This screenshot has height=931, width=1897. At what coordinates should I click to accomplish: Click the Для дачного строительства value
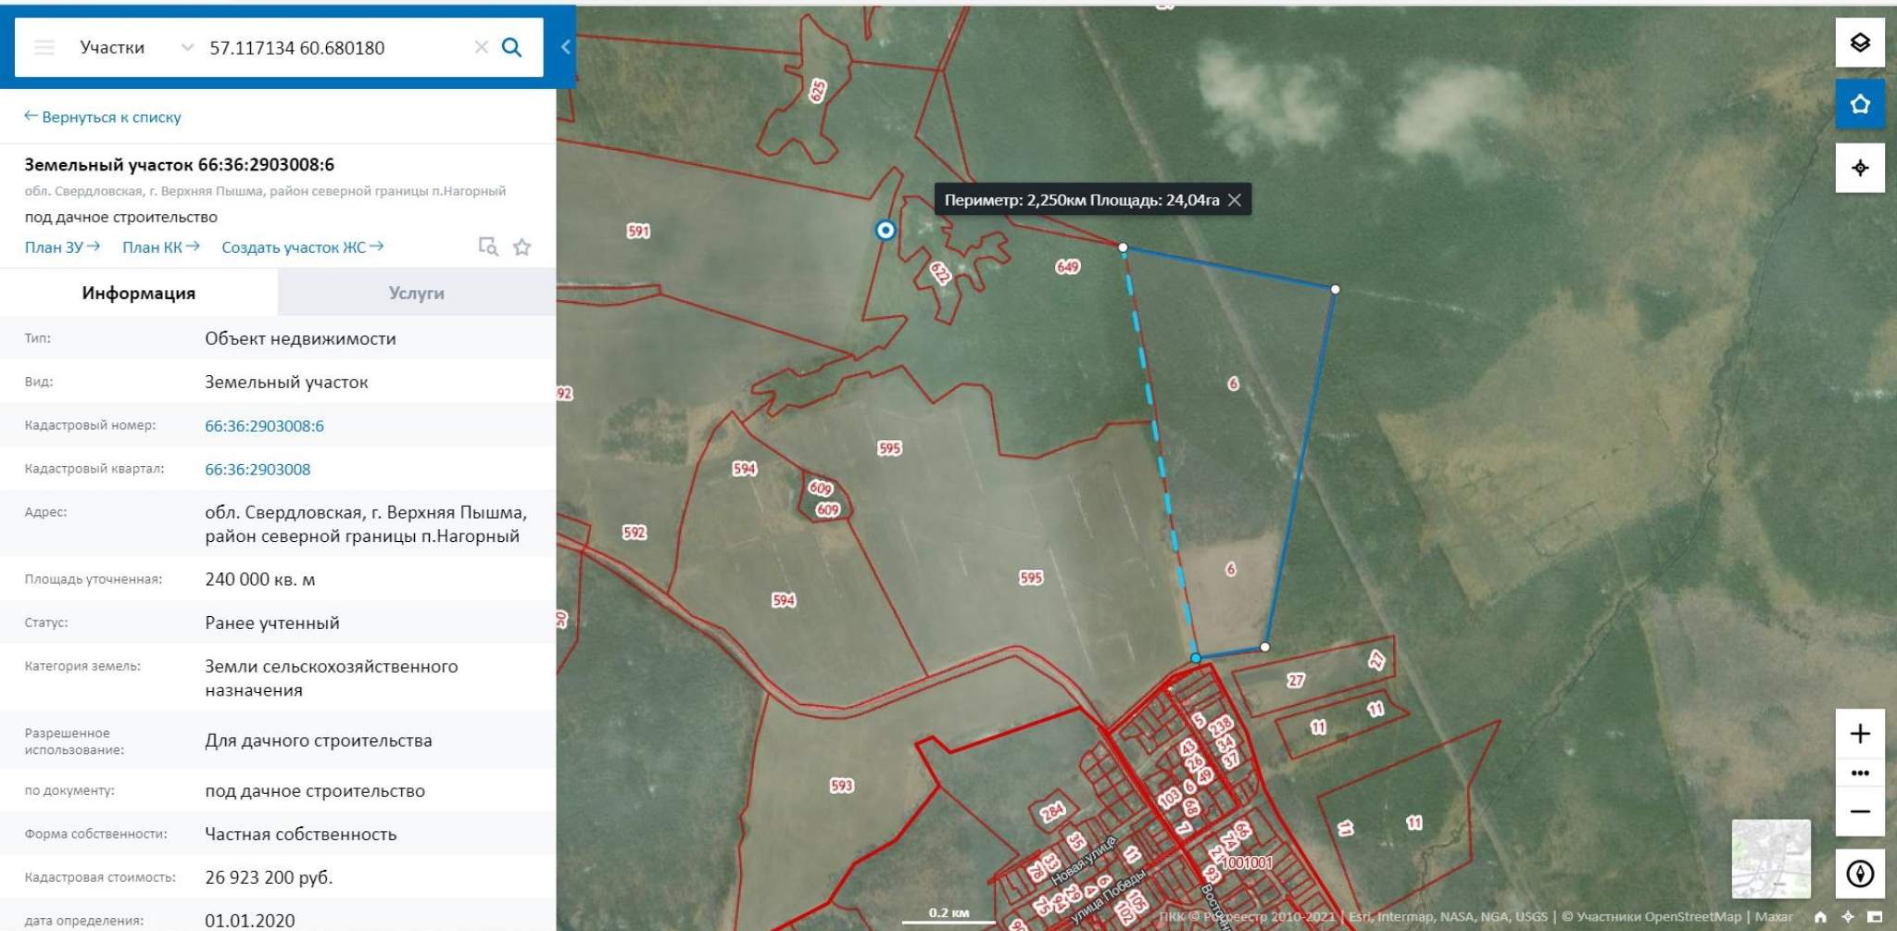tap(319, 741)
